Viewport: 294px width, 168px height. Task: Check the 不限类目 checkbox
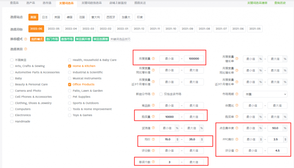pyautogui.click(x=12, y=60)
